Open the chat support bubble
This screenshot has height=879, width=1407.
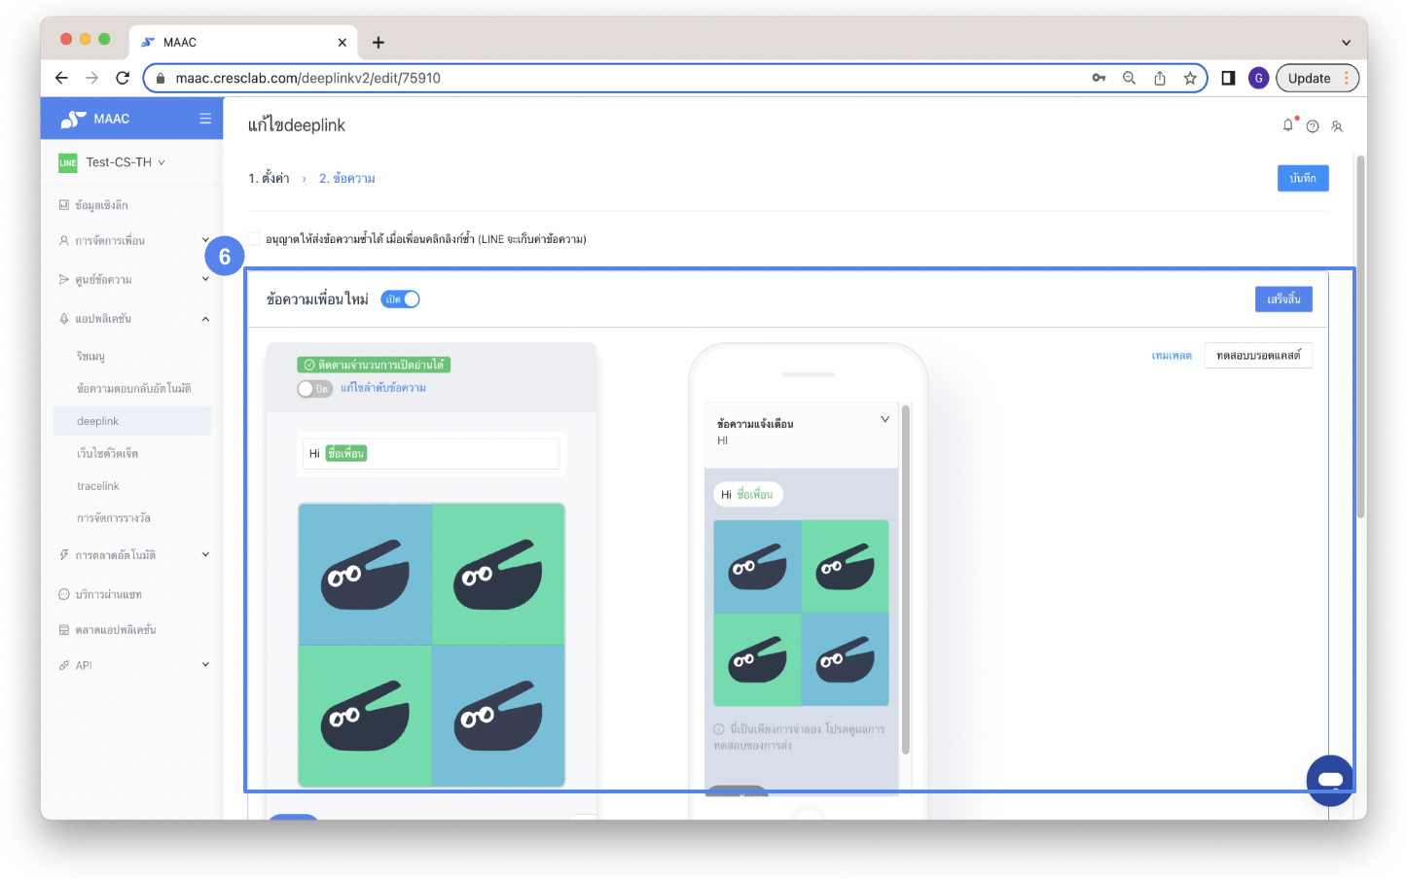1329,780
